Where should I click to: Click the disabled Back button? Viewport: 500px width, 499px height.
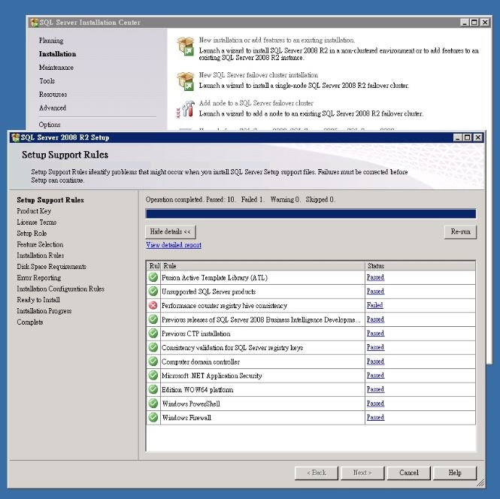coord(317,473)
